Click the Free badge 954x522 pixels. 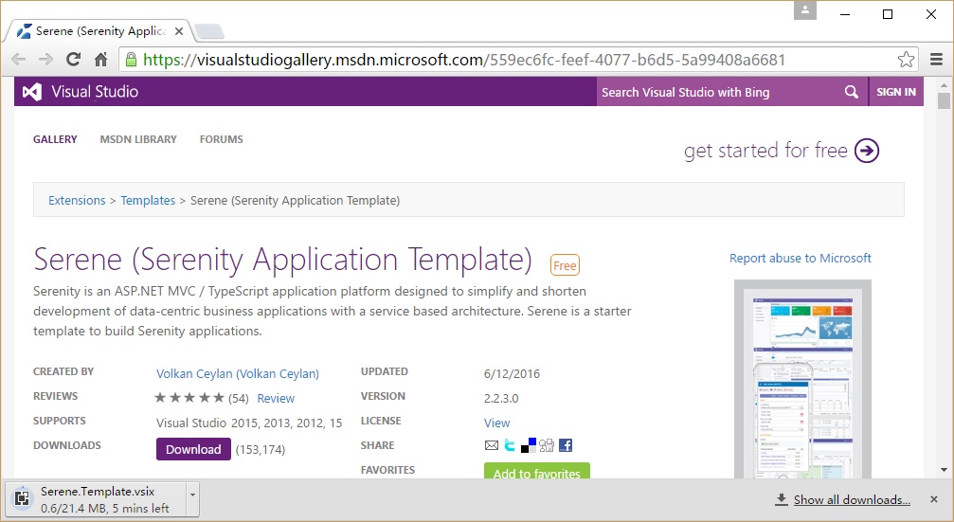coord(565,265)
